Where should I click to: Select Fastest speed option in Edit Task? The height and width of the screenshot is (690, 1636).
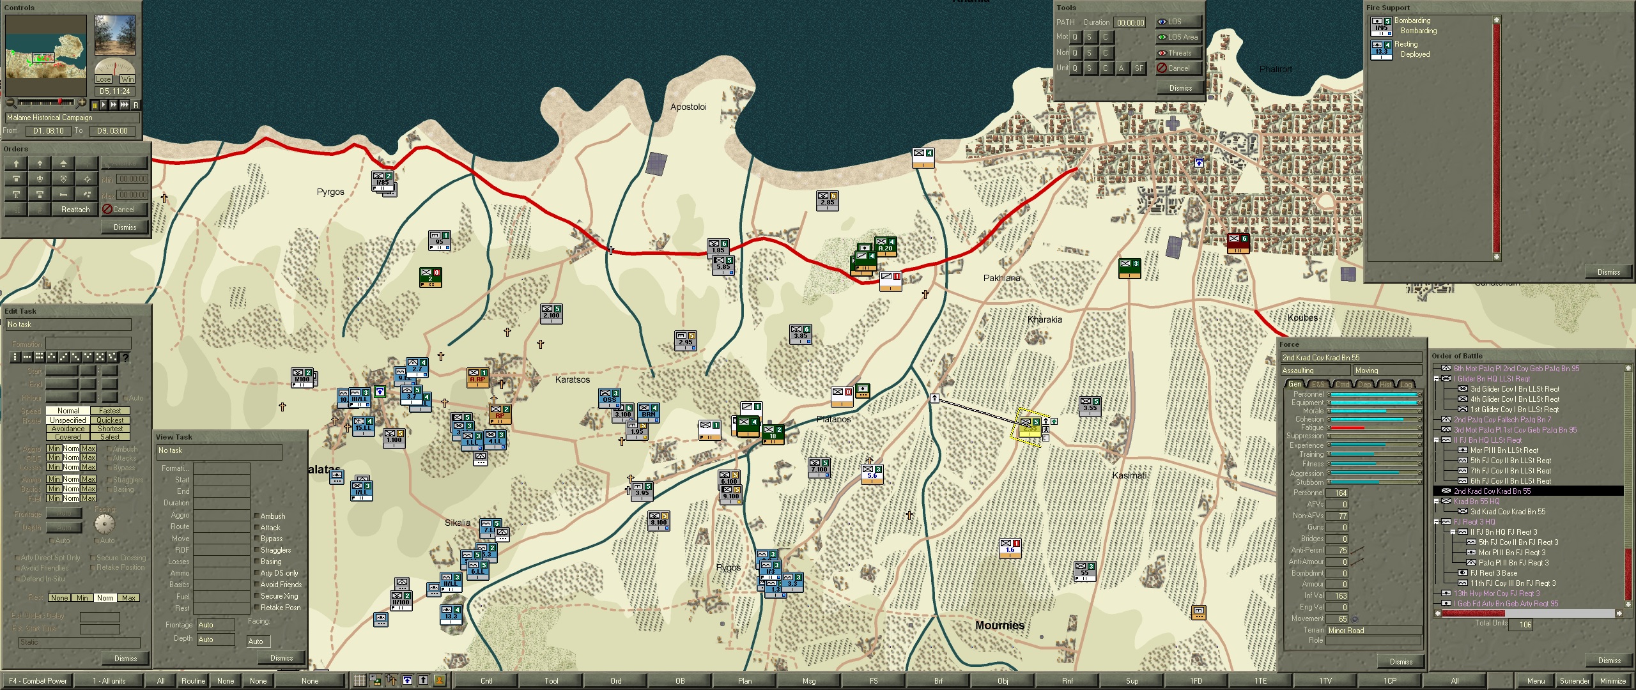click(110, 411)
